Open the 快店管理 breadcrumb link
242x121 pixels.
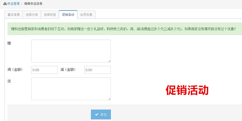[x=13, y=4]
